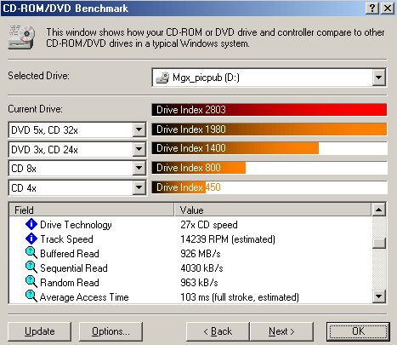Click the Drive Index 2803 bar
The image size is (397, 345).
click(269, 110)
